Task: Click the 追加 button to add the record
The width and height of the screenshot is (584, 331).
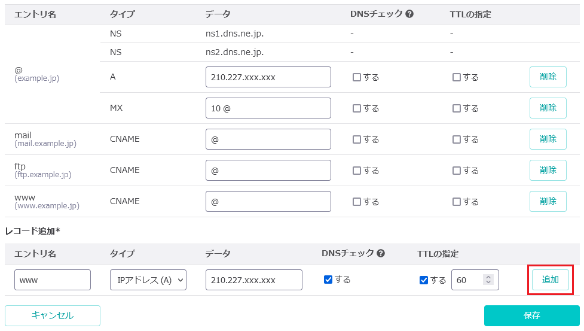Action: 551,280
